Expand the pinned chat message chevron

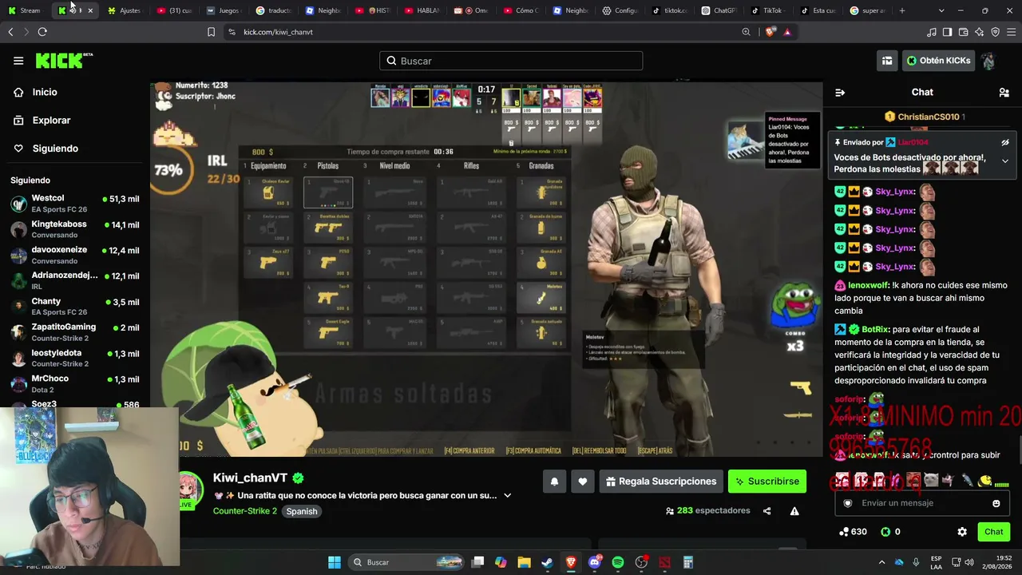pyautogui.click(x=1005, y=161)
